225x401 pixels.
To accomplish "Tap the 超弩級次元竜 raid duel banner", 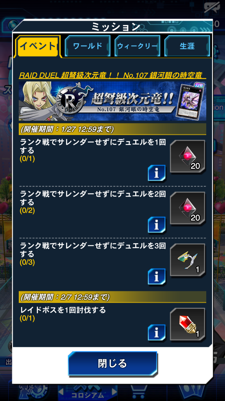I will pos(112,101).
